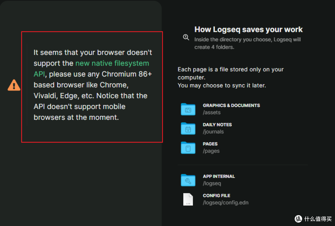Click the /logseq path under APP INTERNAL
The image size is (335, 226).
pos(212,183)
